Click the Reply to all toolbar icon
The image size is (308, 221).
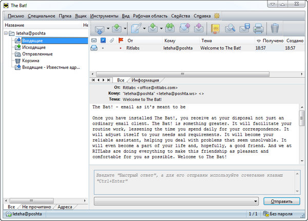[169, 29]
